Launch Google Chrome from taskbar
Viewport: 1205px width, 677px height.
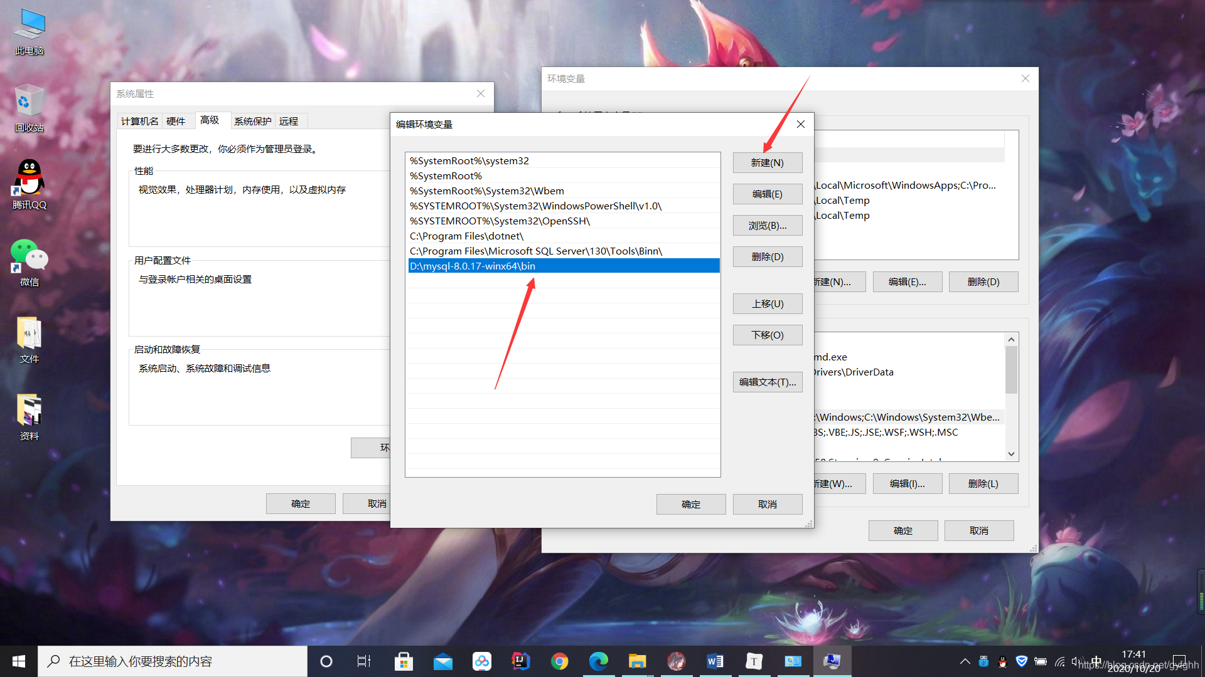[560, 661]
